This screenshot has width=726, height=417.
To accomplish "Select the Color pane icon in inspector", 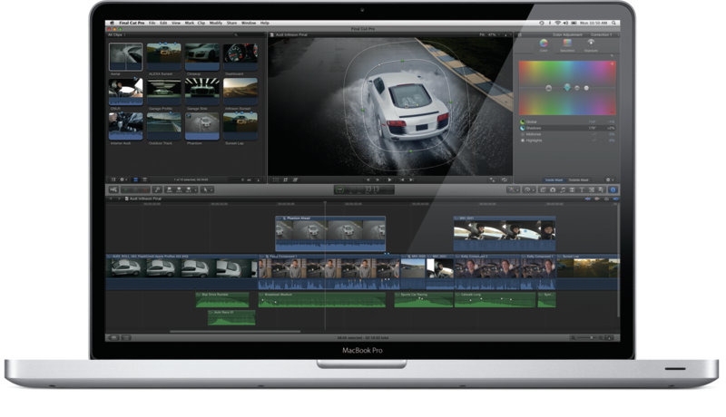I will pos(544,44).
